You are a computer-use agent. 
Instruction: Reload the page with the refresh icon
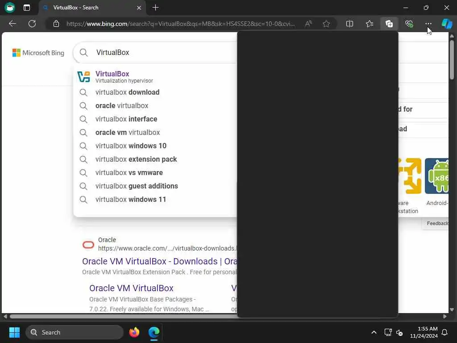(32, 24)
